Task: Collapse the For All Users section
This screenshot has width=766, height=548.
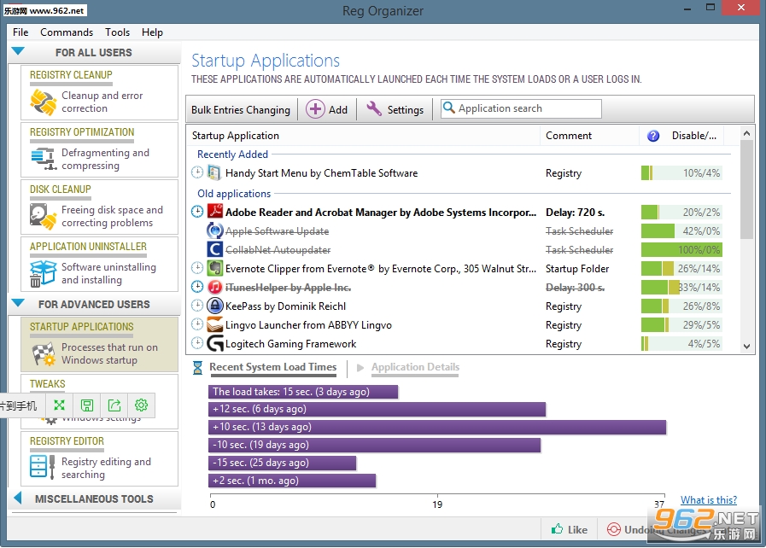Action: (x=18, y=51)
